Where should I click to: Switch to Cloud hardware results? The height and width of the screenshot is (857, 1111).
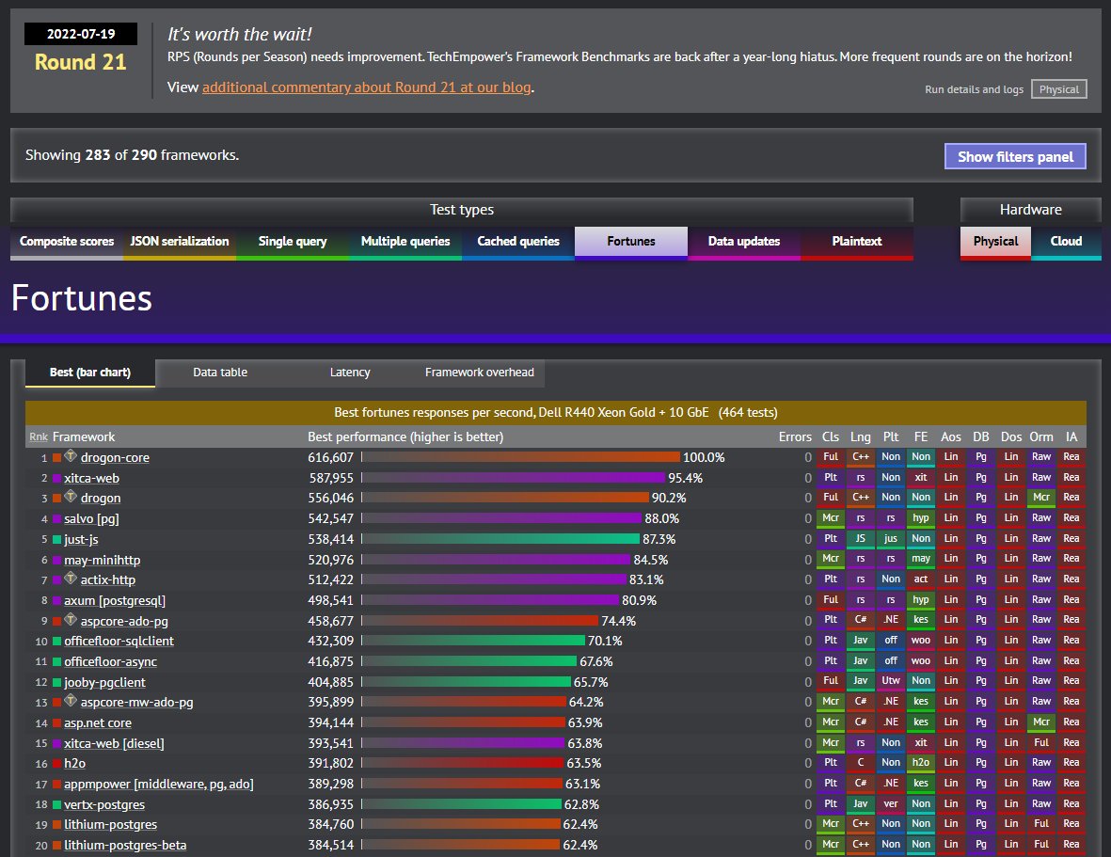(1066, 242)
